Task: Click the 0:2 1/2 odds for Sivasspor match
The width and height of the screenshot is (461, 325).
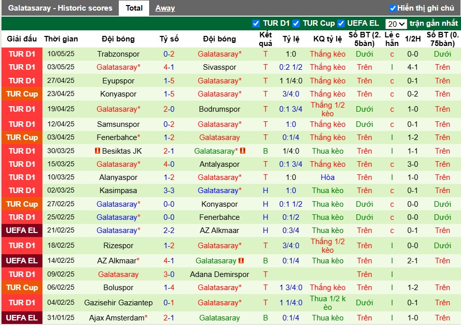Action: point(291,67)
